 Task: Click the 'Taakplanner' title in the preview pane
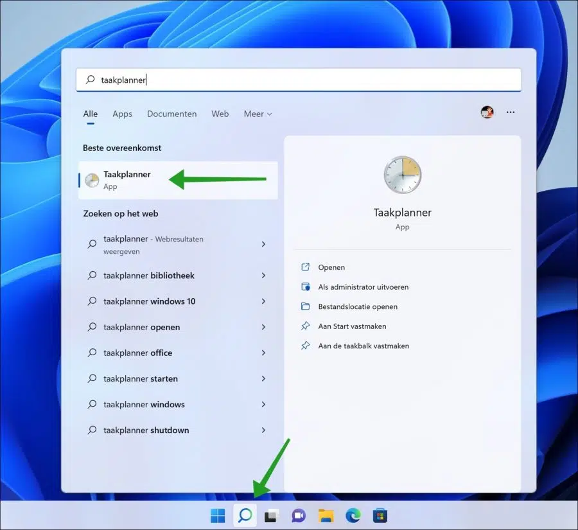tap(402, 213)
